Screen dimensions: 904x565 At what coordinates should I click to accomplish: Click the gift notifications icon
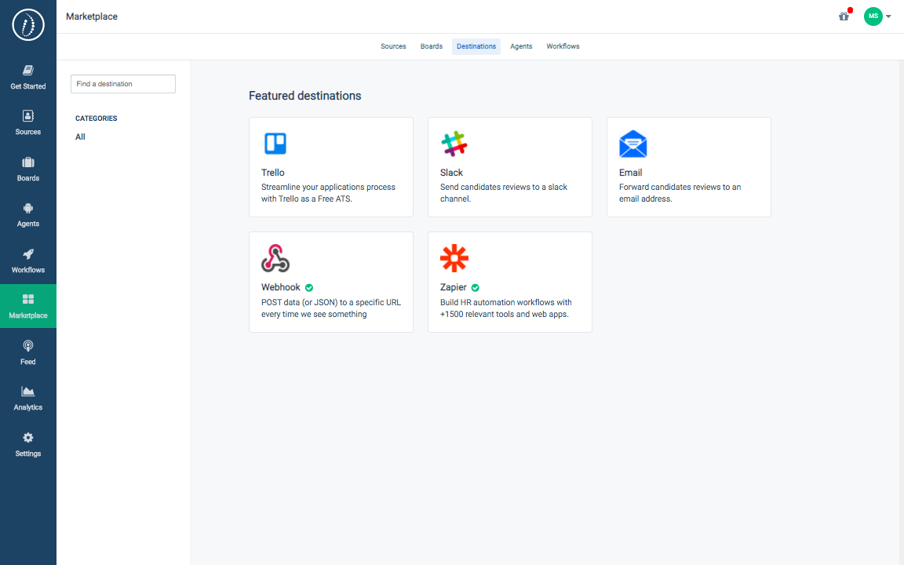(844, 16)
